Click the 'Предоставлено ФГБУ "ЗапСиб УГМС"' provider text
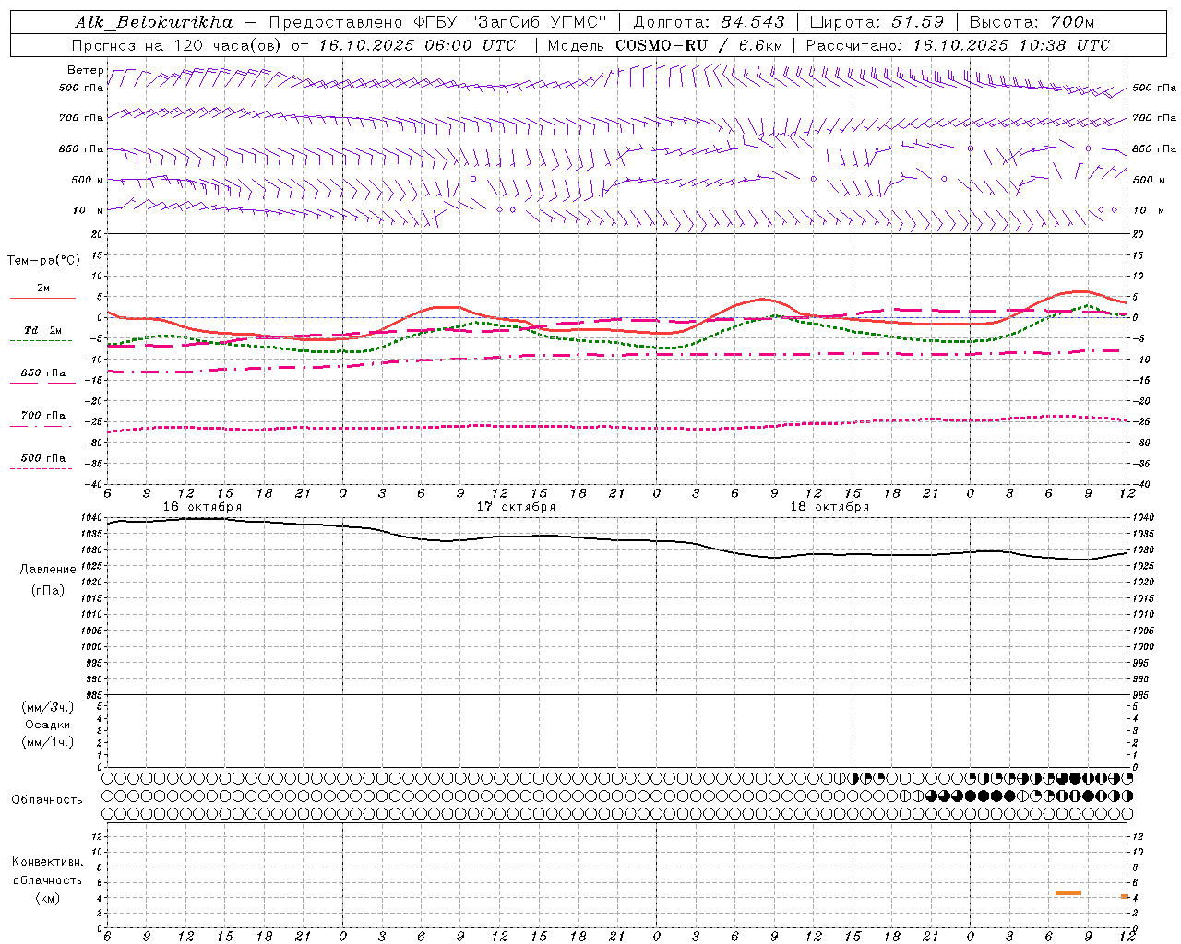This screenshot has height=944, width=1181. pos(438,22)
